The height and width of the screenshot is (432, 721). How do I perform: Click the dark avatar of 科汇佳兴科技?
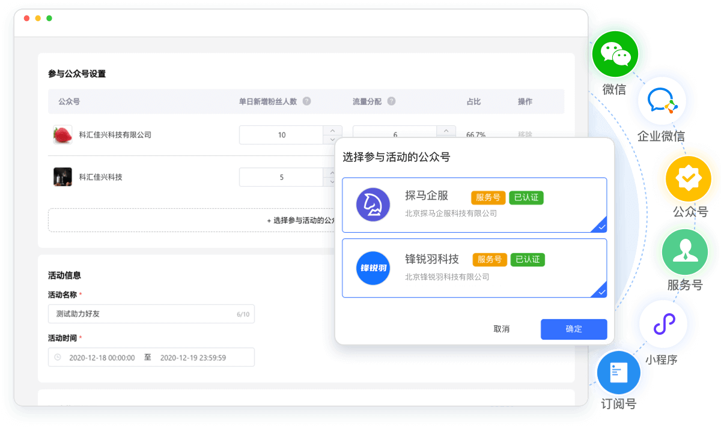click(62, 177)
